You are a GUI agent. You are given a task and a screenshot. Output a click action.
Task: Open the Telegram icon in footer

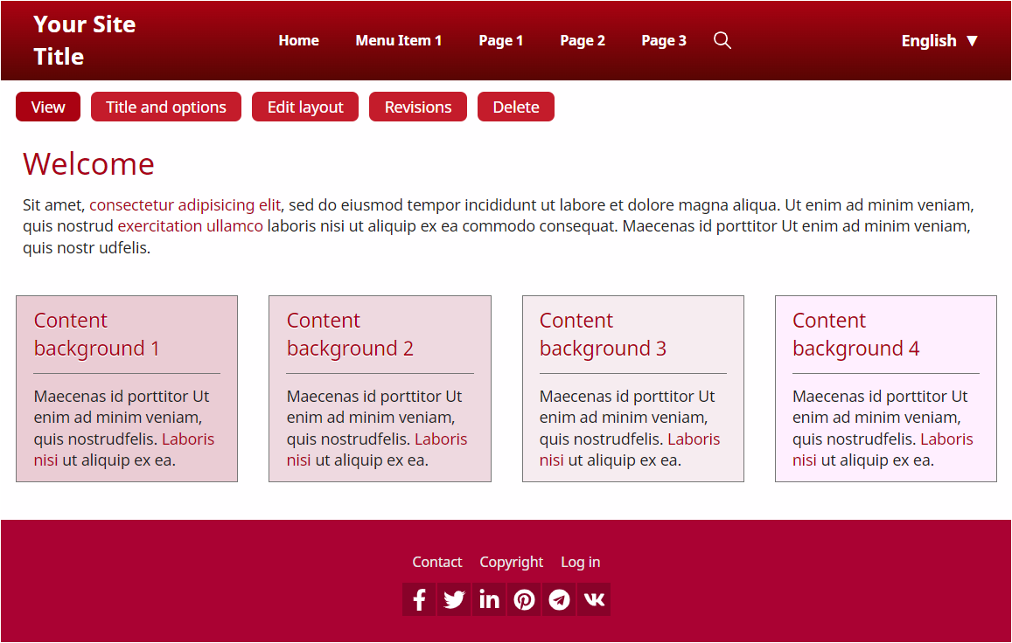pos(559,599)
